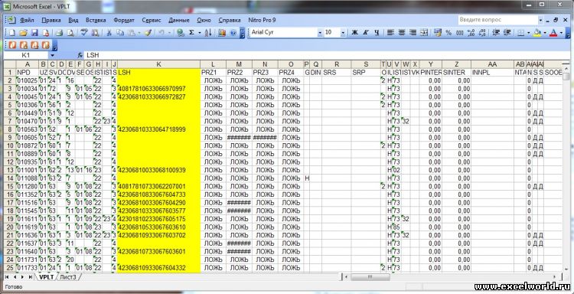
Task: Click the Borders icon
Action: 520,33
